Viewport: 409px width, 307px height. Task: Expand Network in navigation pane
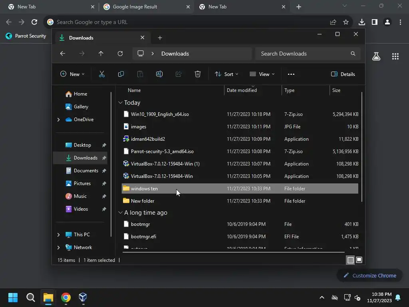[x=58, y=247]
